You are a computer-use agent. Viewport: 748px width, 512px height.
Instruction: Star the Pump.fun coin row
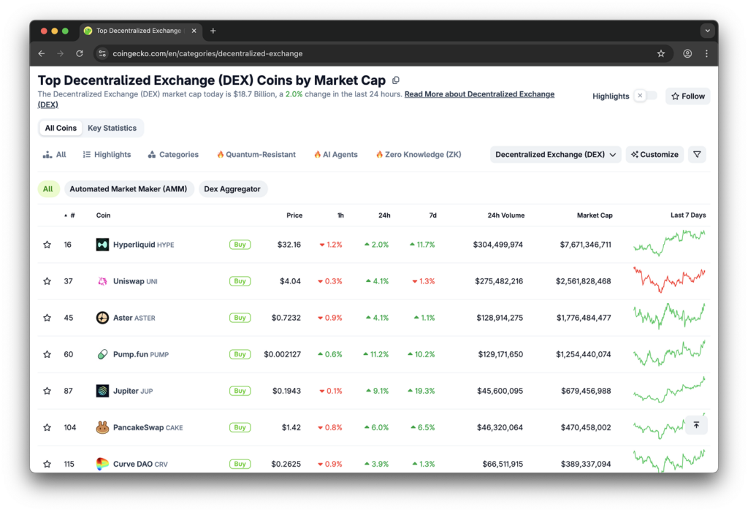(47, 354)
